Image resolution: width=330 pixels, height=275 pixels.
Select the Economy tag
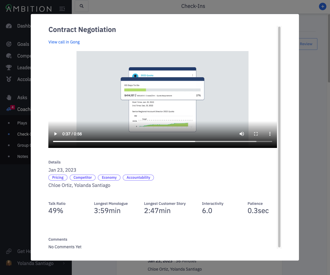coord(109,178)
